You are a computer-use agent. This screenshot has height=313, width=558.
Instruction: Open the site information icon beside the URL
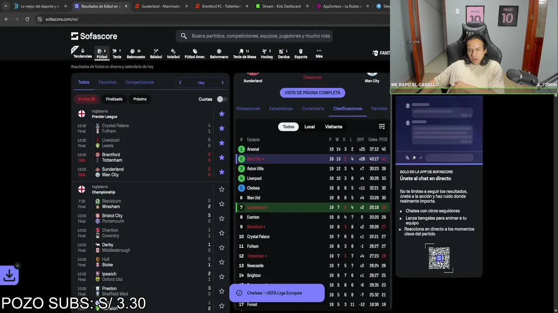40,19
